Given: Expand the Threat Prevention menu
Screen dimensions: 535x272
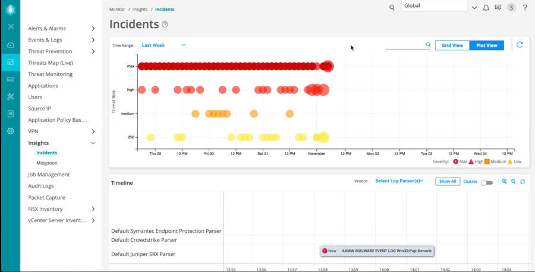Looking at the screenshot, I should (x=62, y=51).
